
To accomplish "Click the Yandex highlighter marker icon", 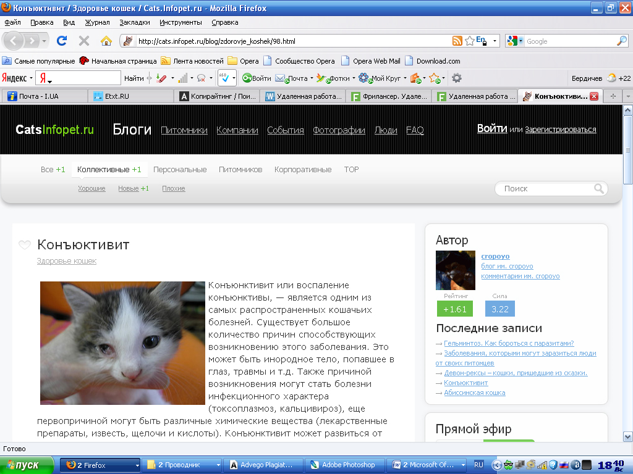I will tap(161, 78).
